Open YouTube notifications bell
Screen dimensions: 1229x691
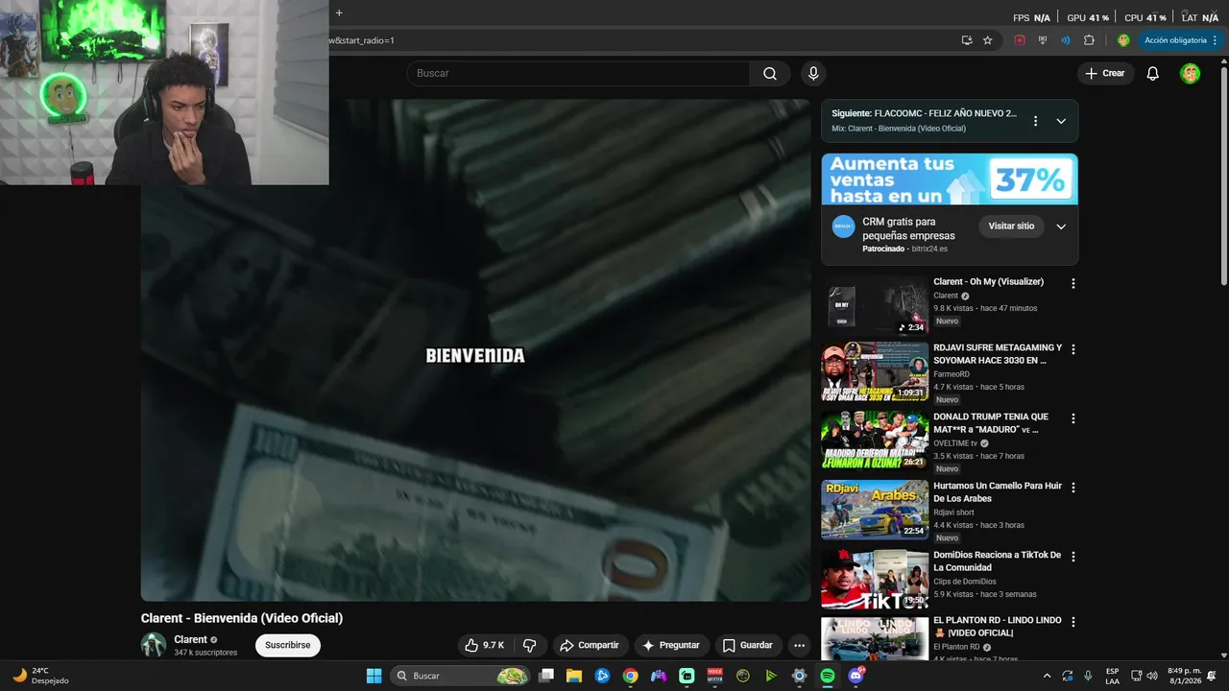click(x=1153, y=74)
